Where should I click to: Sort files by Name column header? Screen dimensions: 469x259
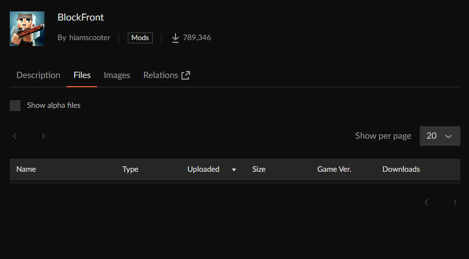pyautogui.click(x=26, y=169)
